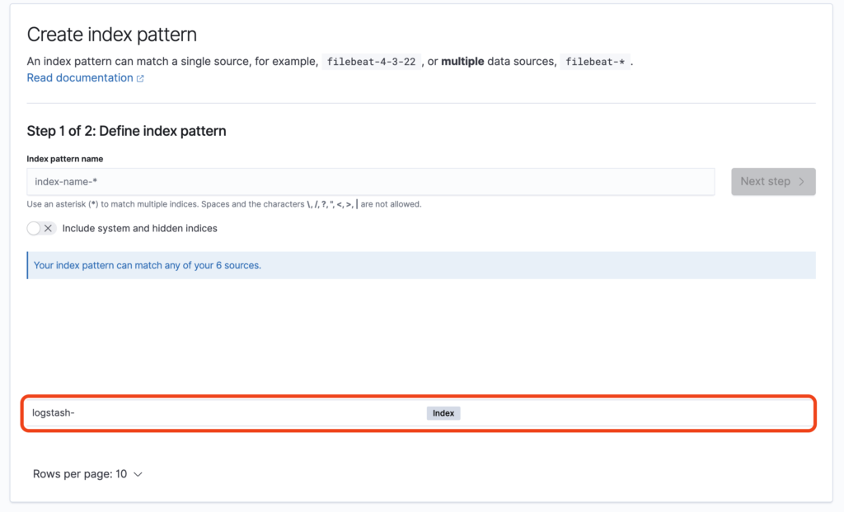Viewport: 844px width, 512px height.
Task: Click the downward chevron after Rows per page
Action: coord(138,474)
